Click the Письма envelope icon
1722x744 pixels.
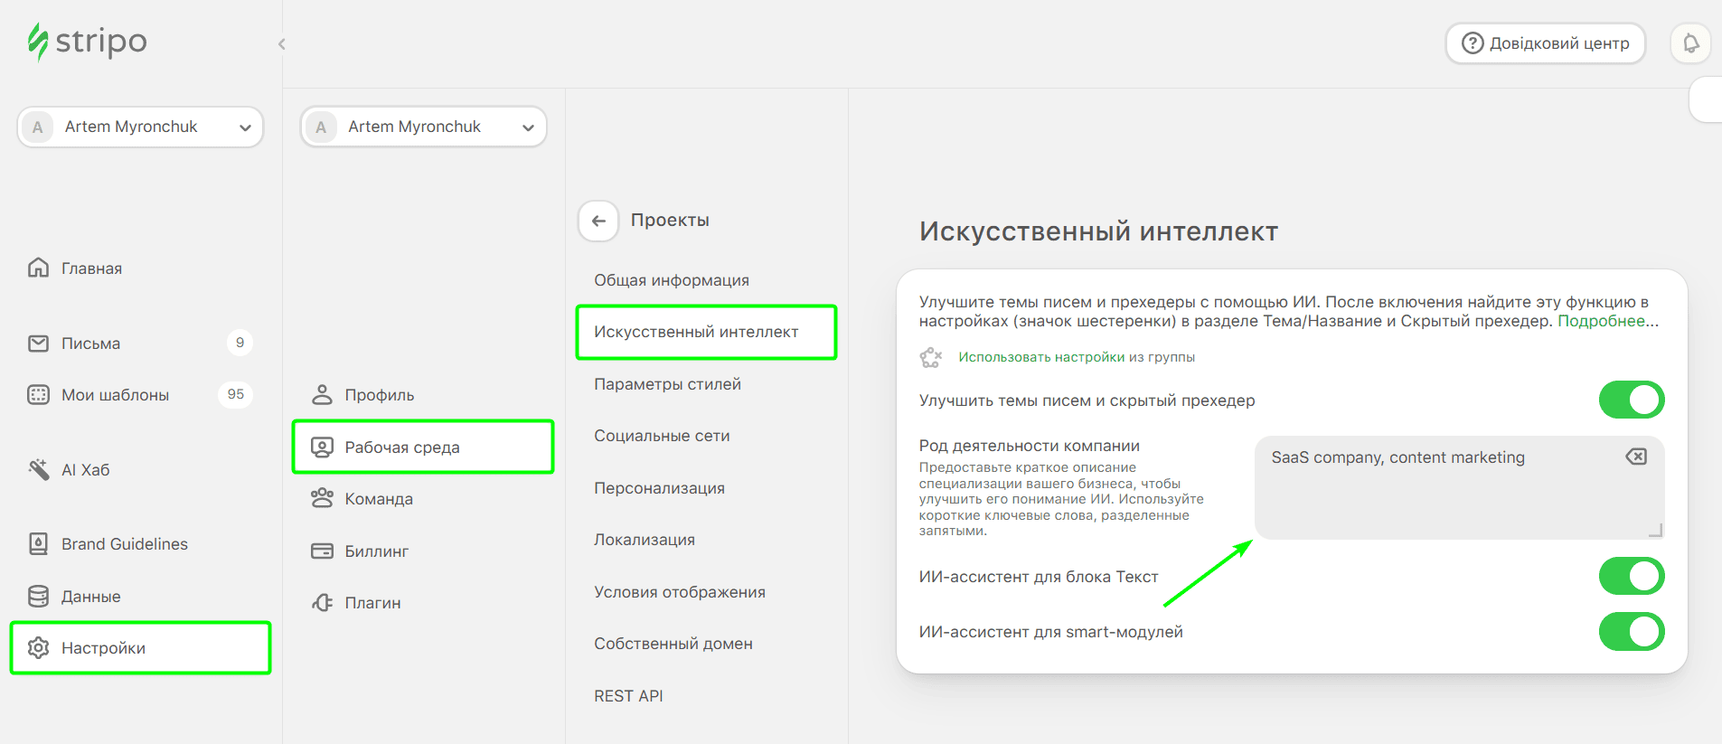(x=38, y=344)
